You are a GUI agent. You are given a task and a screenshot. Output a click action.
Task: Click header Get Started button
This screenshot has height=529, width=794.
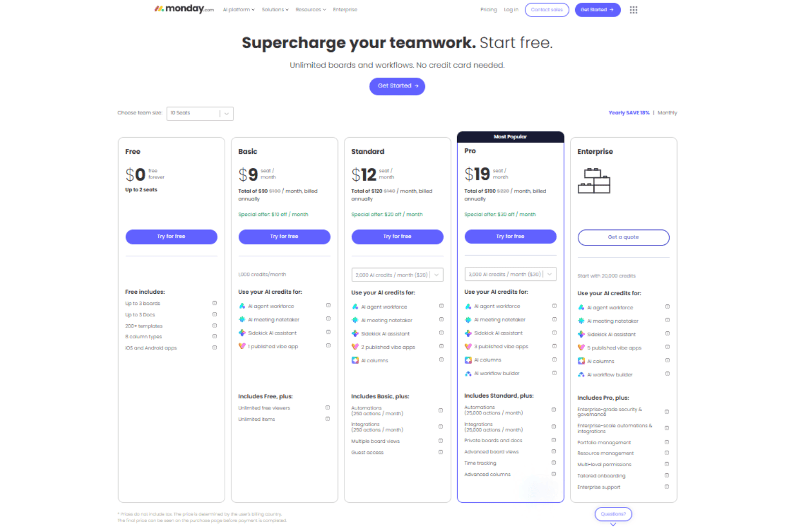click(x=598, y=10)
